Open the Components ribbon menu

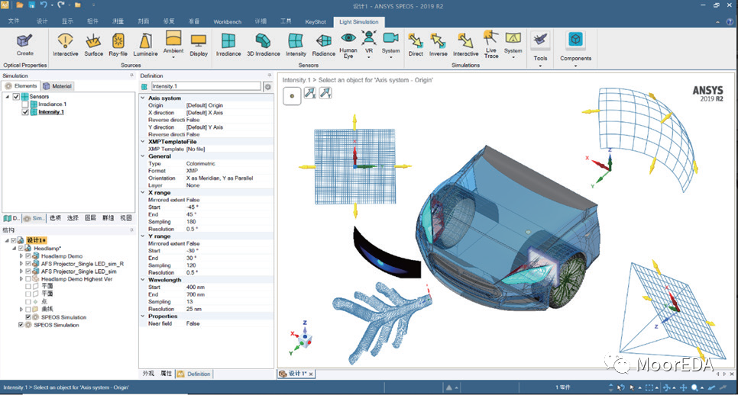(x=575, y=49)
